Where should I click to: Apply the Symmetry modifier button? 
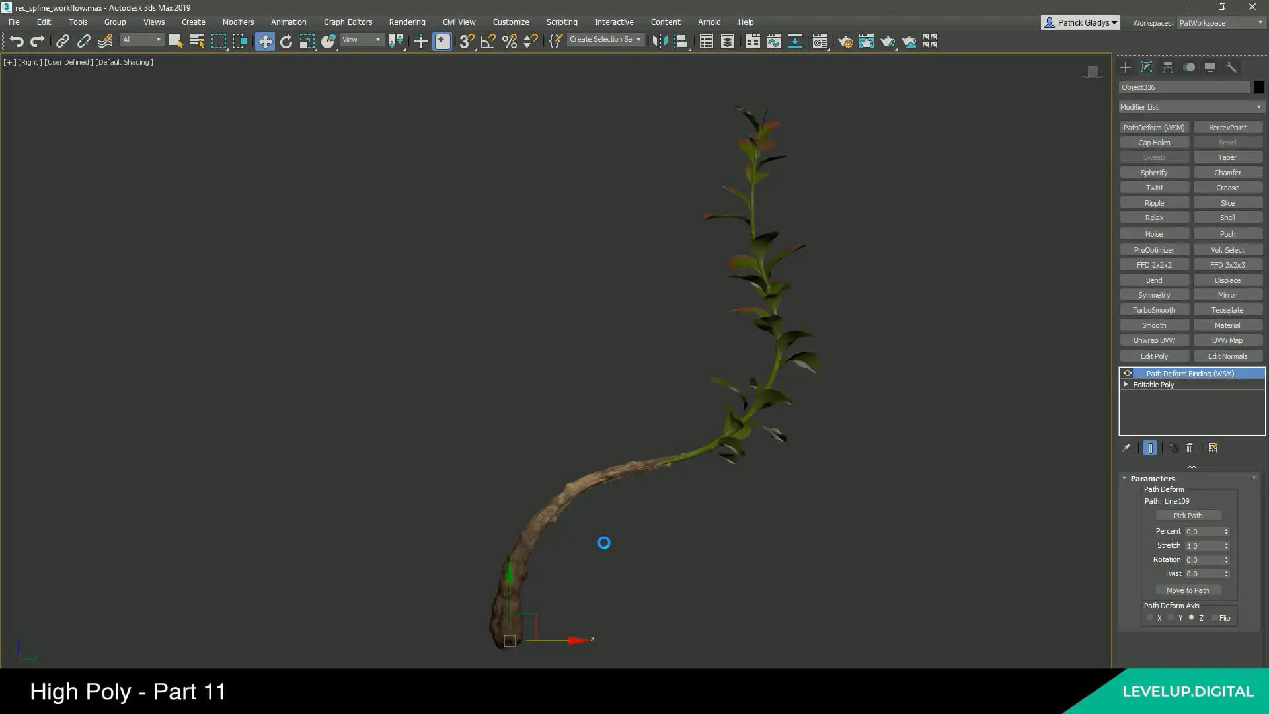point(1154,295)
